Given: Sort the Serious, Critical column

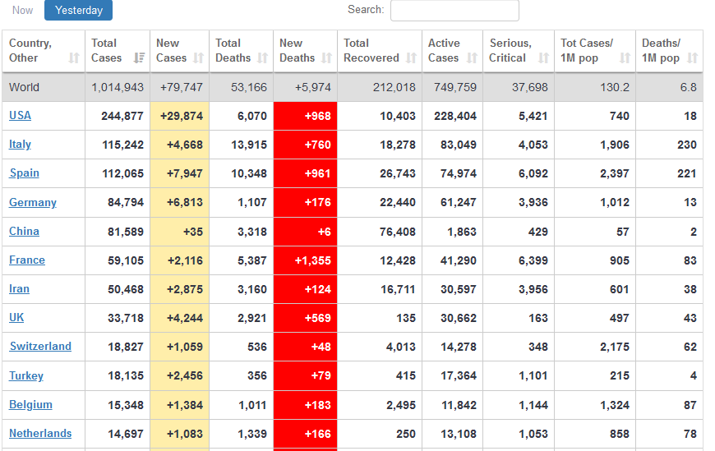Looking at the screenshot, I should pyautogui.click(x=543, y=58).
